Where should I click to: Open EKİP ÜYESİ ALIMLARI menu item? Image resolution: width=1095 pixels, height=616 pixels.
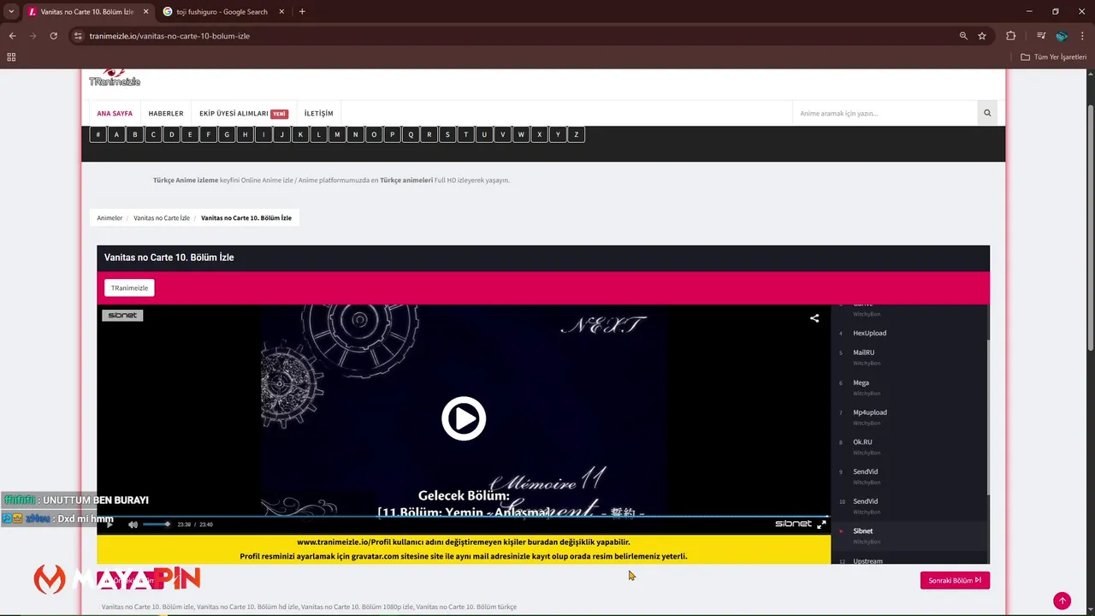coord(244,113)
